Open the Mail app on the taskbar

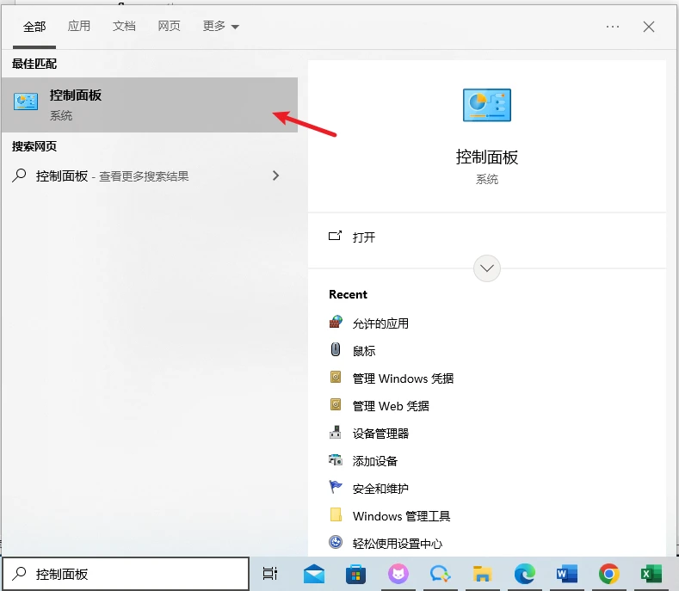tap(314, 574)
